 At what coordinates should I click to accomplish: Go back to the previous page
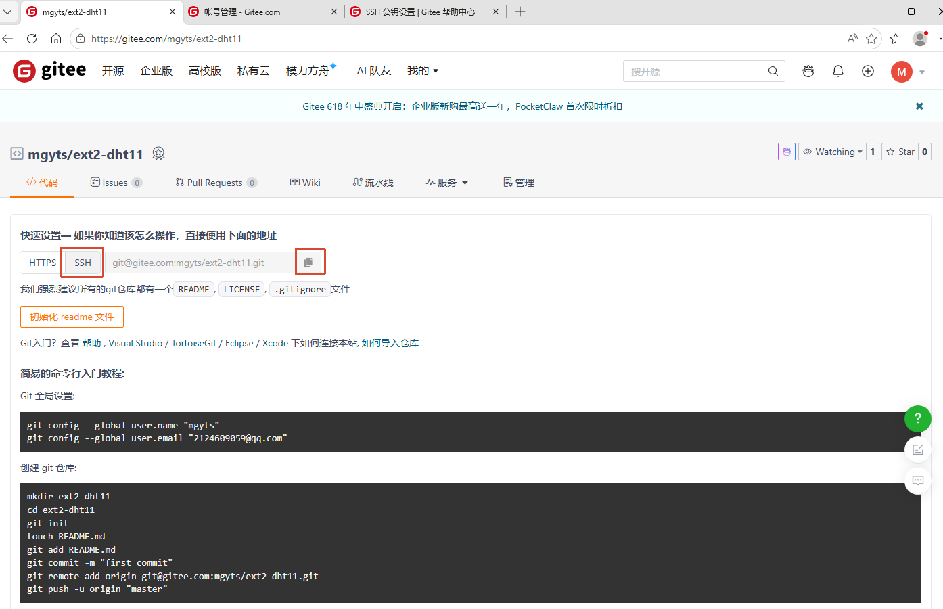click(x=8, y=39)
